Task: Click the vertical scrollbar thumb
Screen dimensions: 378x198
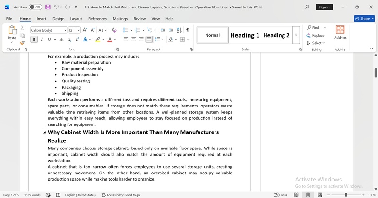Action: pos(376,73)
